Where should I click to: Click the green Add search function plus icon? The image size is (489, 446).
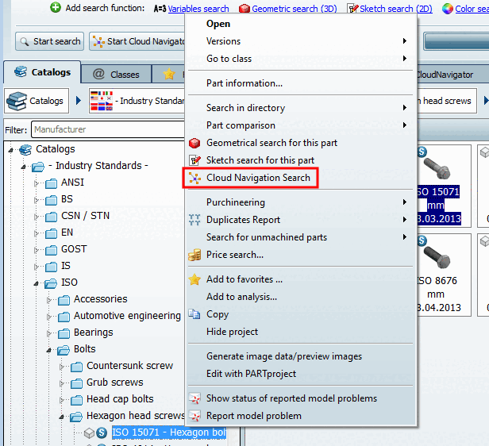pyautogui.click(x=56, y=7)
